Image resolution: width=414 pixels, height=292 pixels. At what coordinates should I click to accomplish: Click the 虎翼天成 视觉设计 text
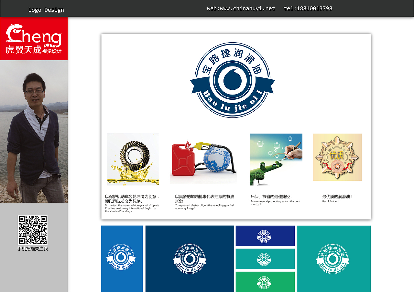point(34,50)
